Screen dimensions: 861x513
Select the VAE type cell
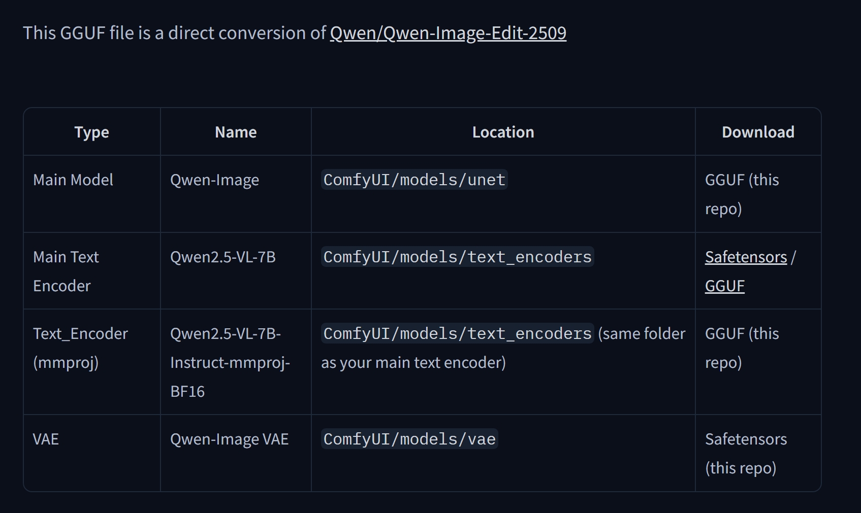(46, 439)
